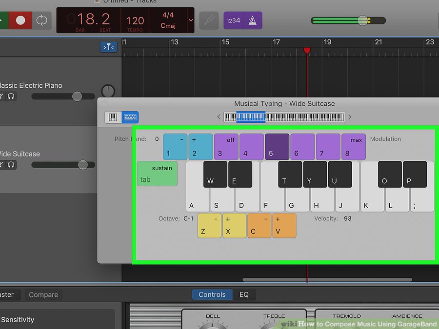This screenshot has height=329, width=439.
Task: Play the black key labeled E
Action: [240, 174]
